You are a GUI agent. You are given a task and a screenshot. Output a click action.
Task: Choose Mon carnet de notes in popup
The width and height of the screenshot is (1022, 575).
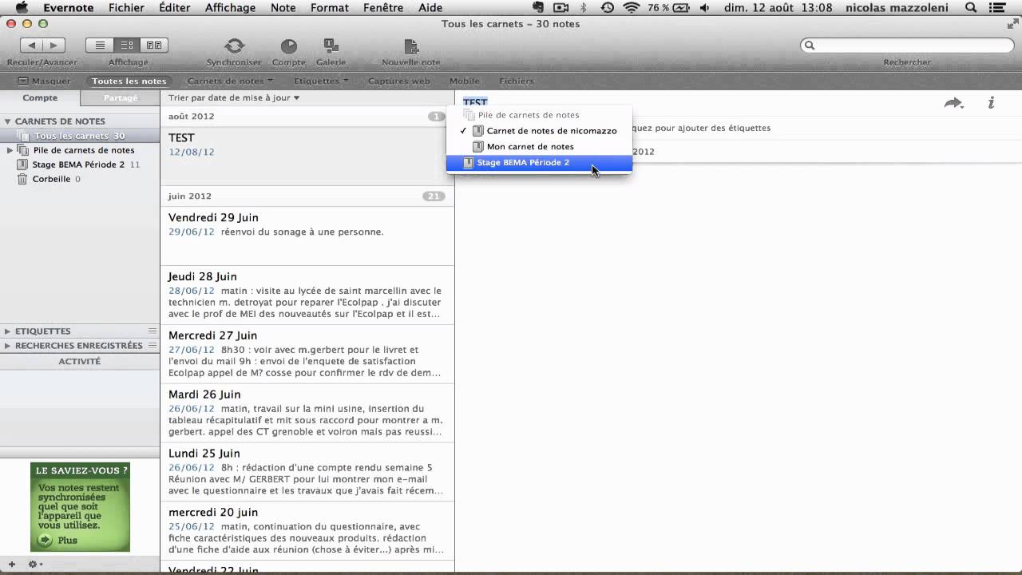[539, 146]
